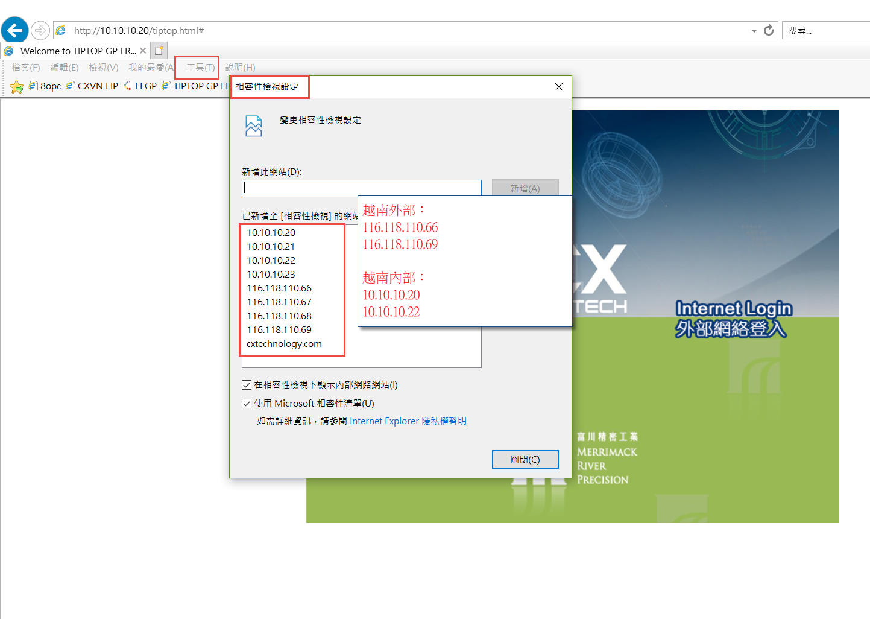Close the Welcome to TIPTOP tab
Image resolution: width=870 pixels, height=619 pixels.
pyautogui.click(x=143, y=51)
